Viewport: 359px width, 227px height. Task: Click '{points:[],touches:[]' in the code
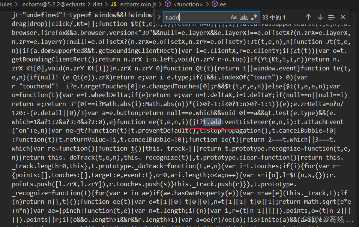tap(50, 175)
